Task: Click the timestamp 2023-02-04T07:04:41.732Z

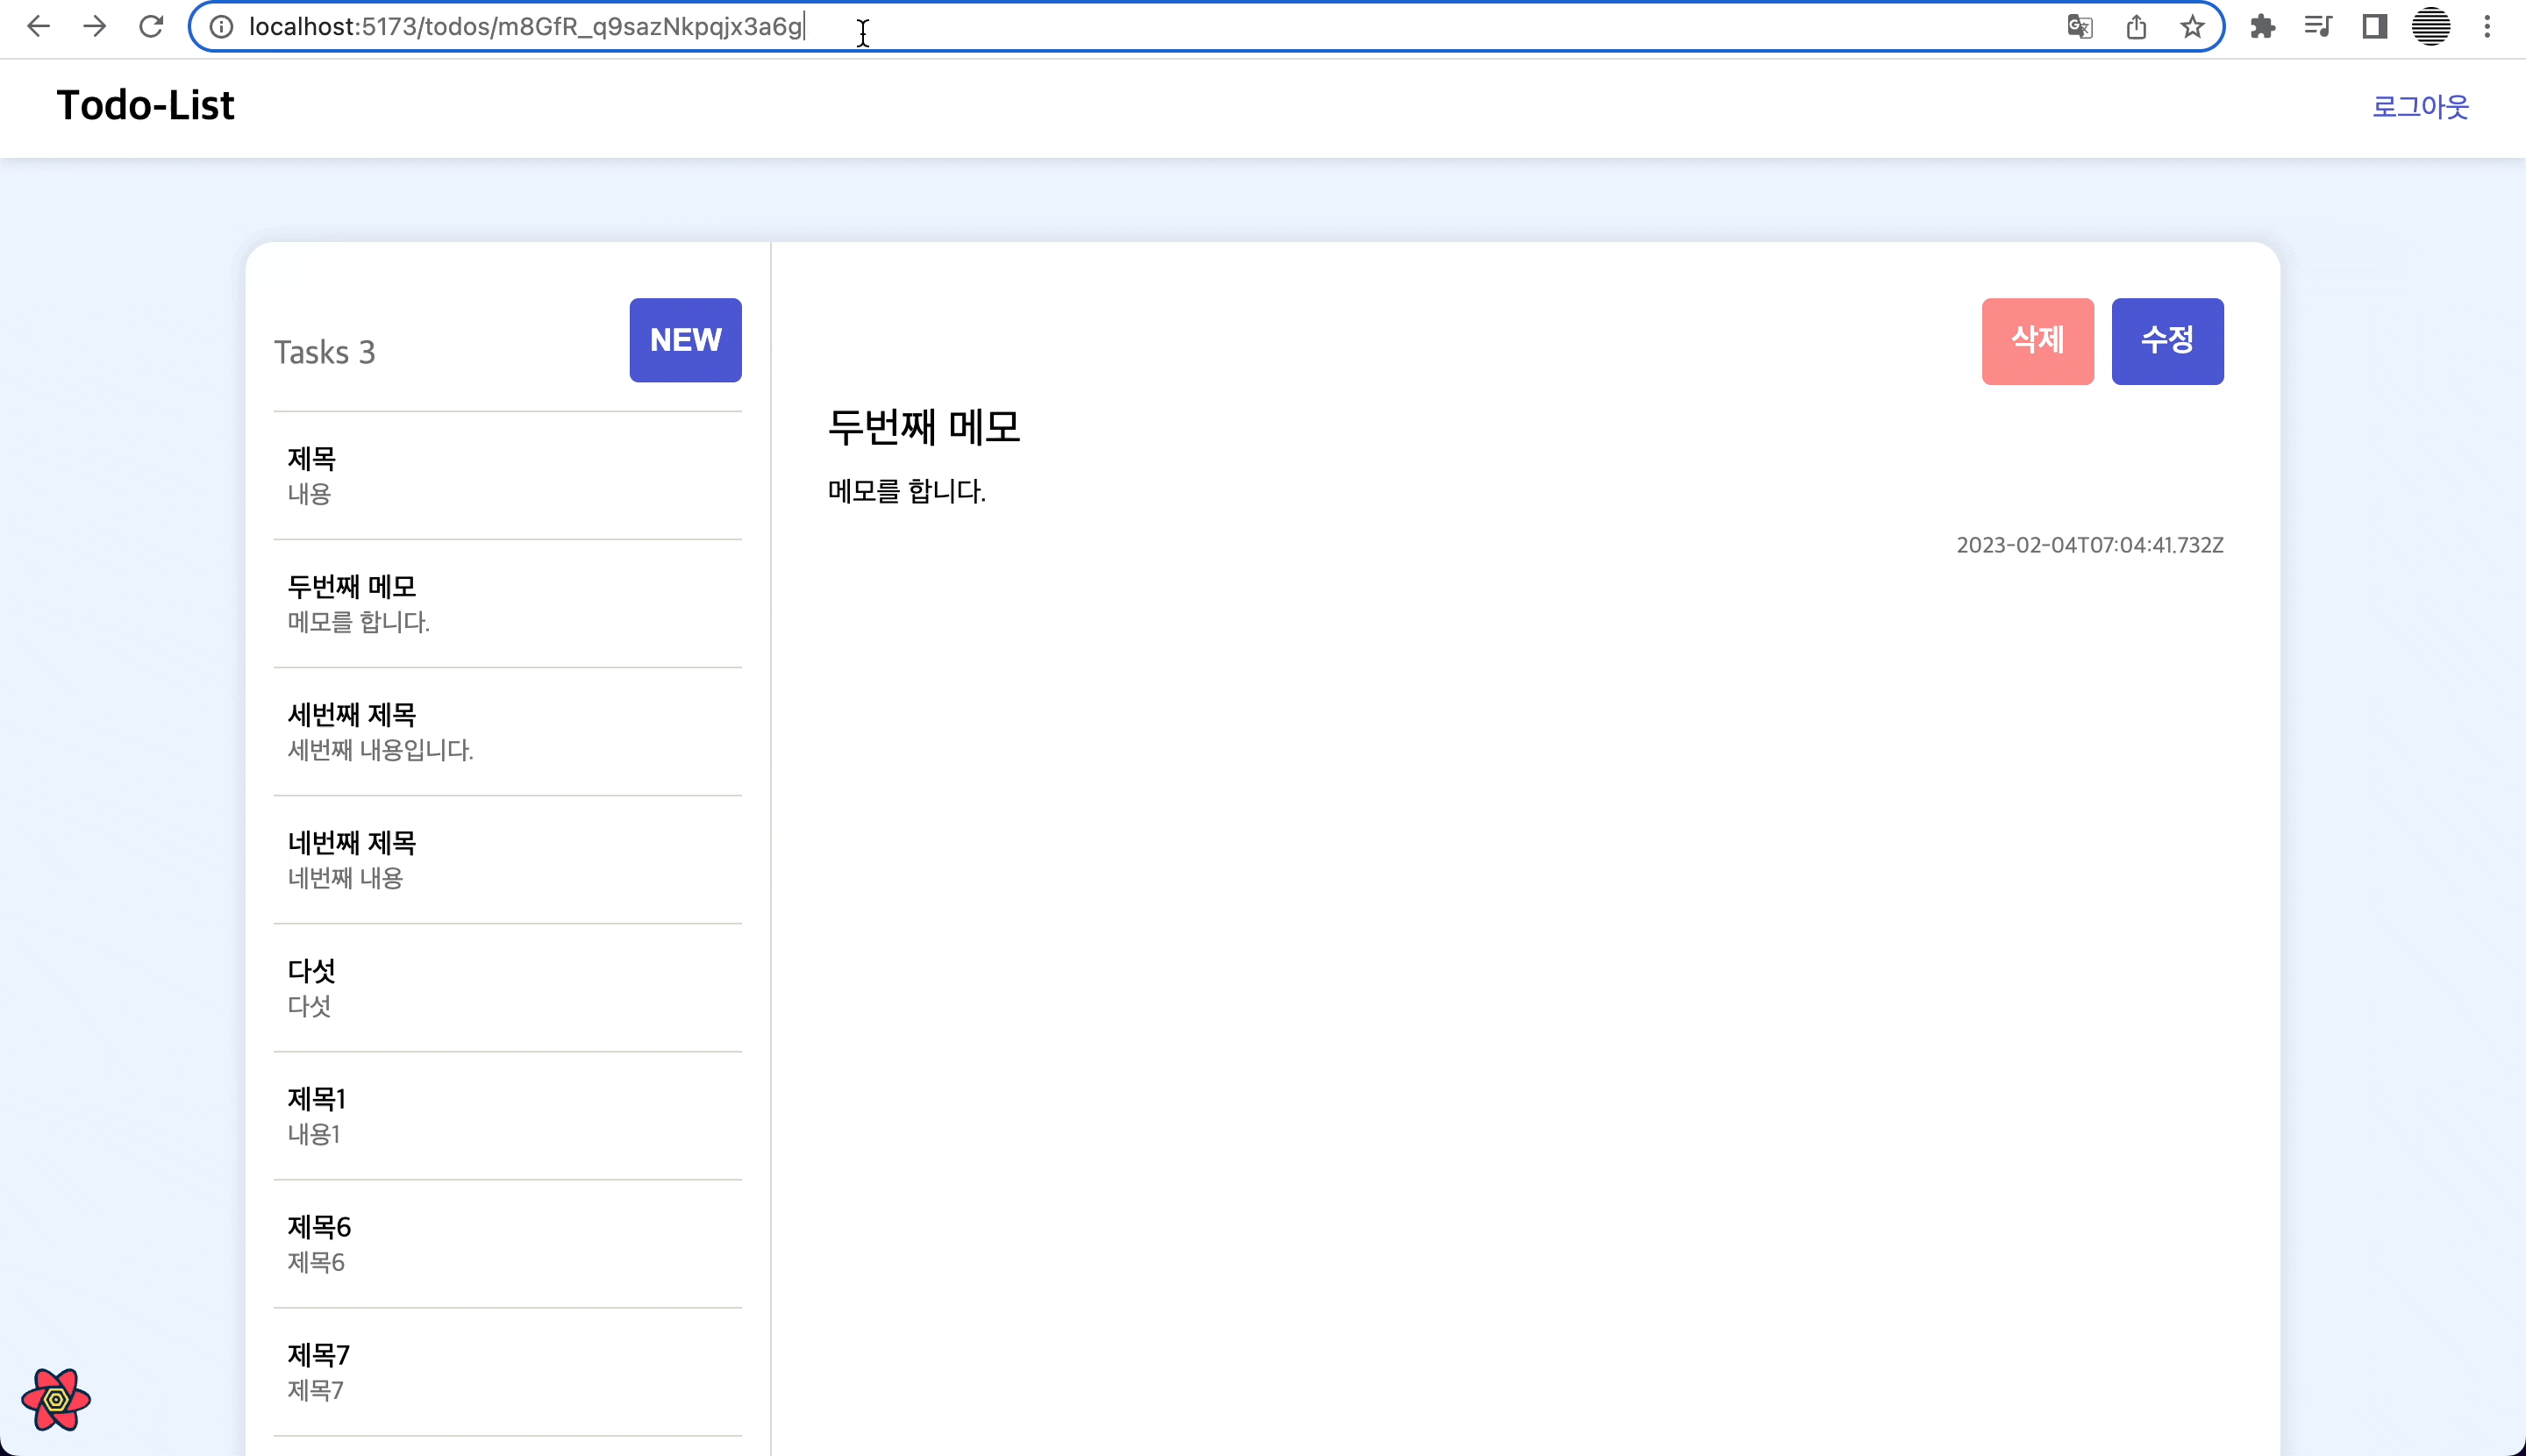Action: pyautogui.click(x=2090, y=545)
